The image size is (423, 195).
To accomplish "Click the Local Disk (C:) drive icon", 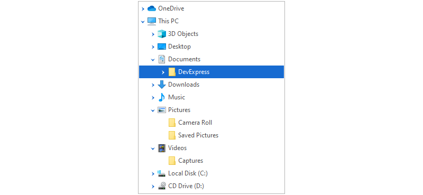I will [x=162, y=173].
